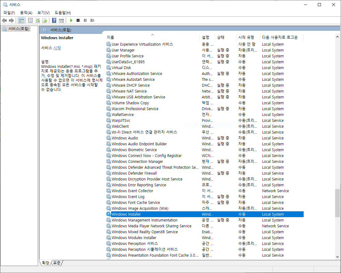The width and height of the screenshot is (341, 273).
Task: Open the 도움말(H) menu
Action: (63, 13)
